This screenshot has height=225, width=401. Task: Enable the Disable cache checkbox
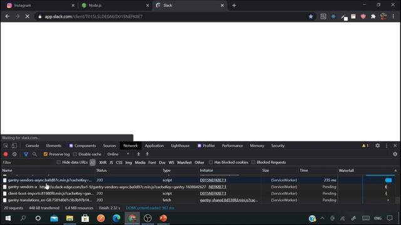coord(75,154)
